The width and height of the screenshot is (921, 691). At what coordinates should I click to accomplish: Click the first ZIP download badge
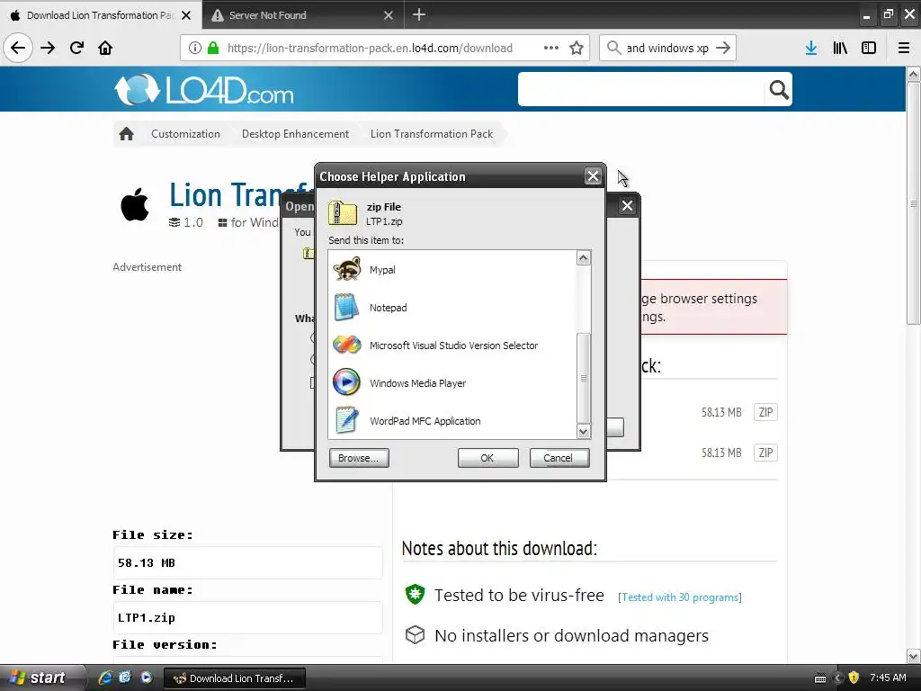tap(765, 412)
